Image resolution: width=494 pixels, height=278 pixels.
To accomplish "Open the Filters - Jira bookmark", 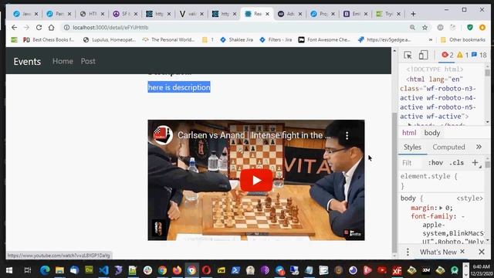I will 276,39.
